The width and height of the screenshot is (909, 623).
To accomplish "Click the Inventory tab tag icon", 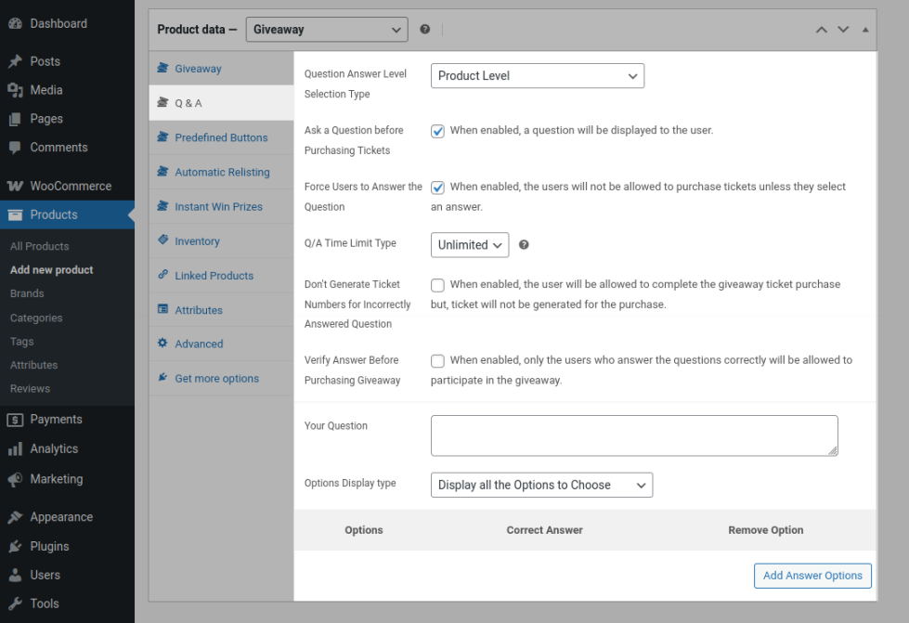I will (163, 241).
